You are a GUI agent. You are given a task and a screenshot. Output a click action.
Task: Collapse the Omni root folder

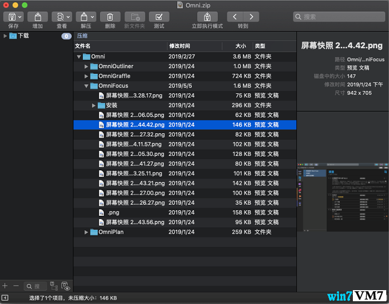click(x=79, y=57)
